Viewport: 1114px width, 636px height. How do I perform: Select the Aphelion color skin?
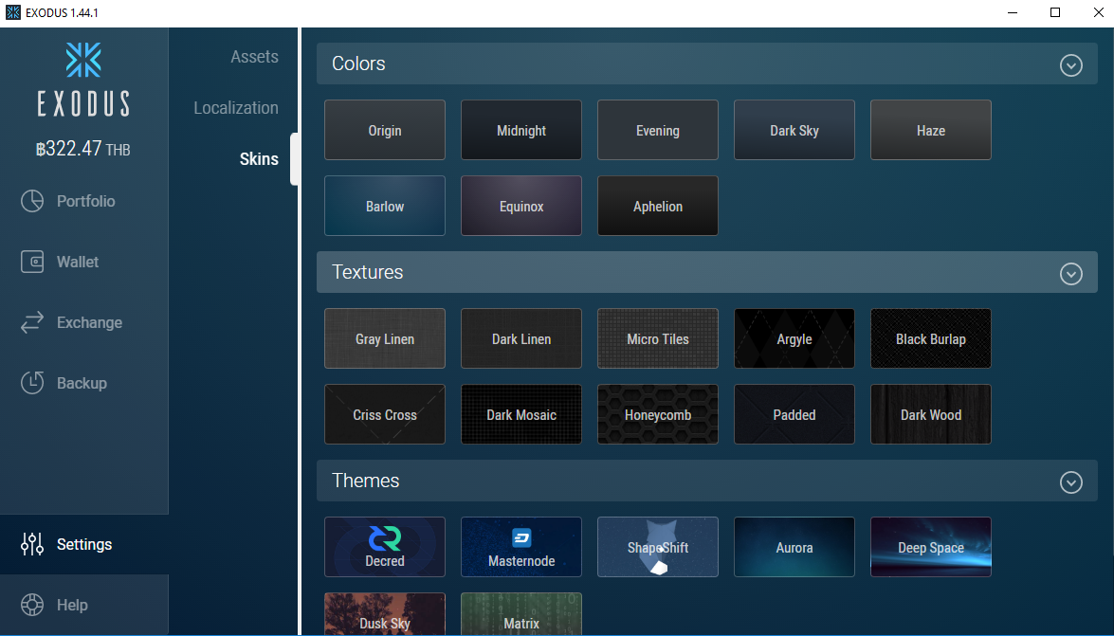click(x=658, y=206)
